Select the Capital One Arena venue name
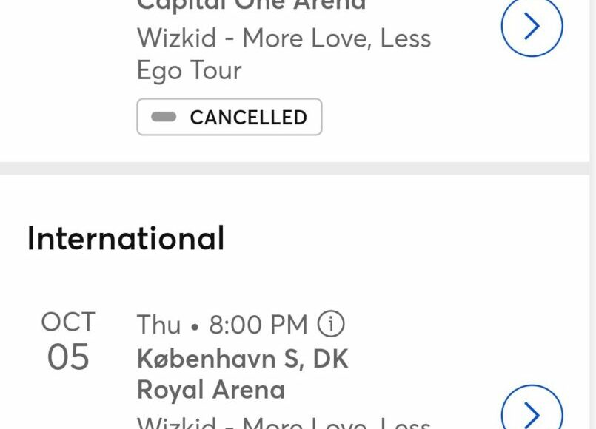The width and height of the screenshot is (596, 429). (251, 6)
